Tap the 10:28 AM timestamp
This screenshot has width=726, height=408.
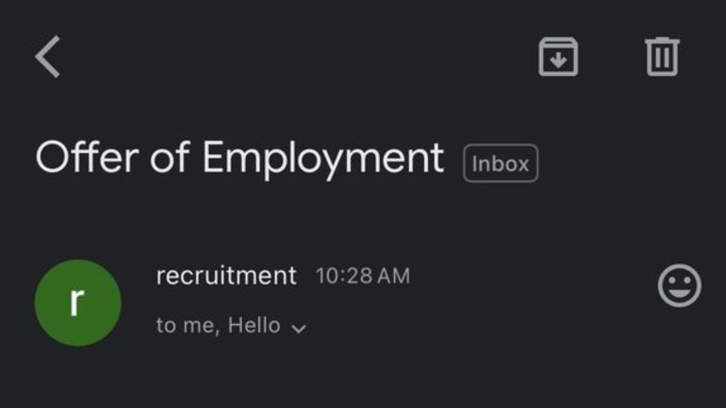364,276
